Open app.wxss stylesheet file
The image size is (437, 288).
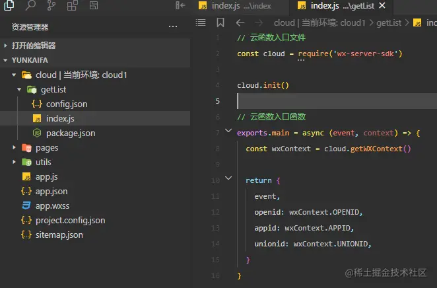[x=52, y=205]
